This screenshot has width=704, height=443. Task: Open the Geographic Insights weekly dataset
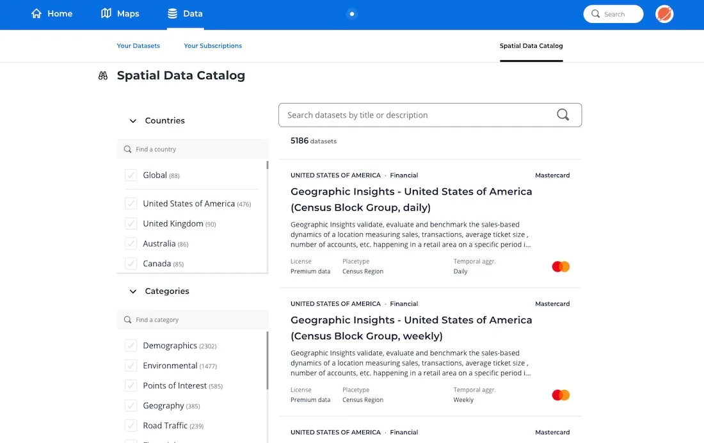(x=411, y=327)
